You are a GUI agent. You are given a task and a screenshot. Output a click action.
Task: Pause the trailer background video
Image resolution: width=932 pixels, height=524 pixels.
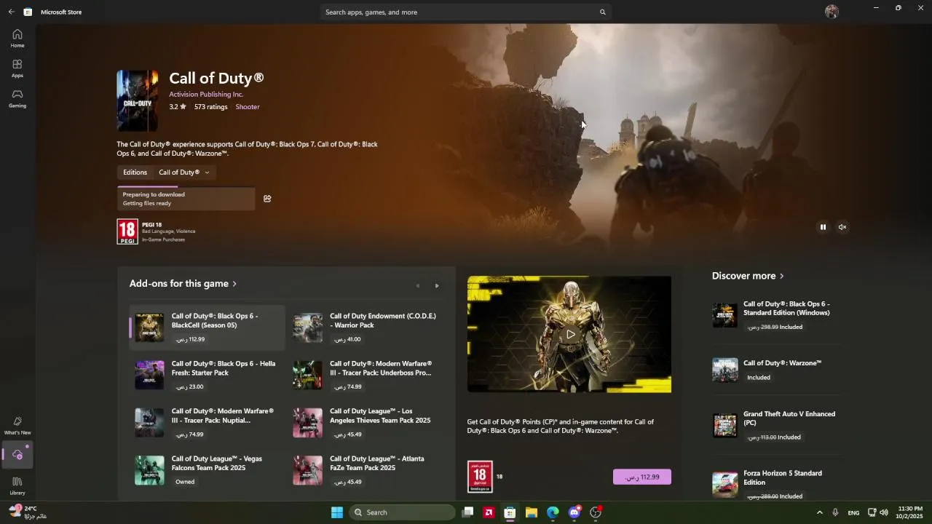[823, 227]
